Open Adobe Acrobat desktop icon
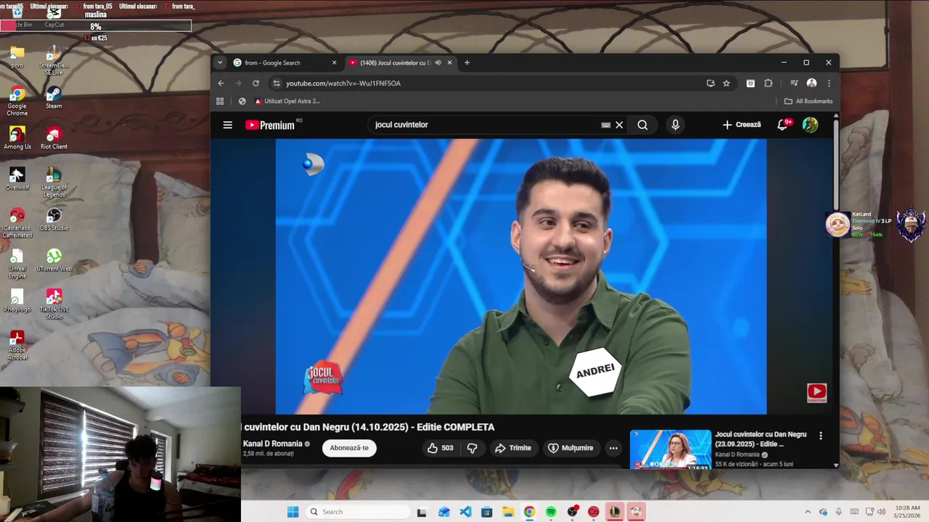The width and height of the screenshot is (929, 522). point(17,345)
